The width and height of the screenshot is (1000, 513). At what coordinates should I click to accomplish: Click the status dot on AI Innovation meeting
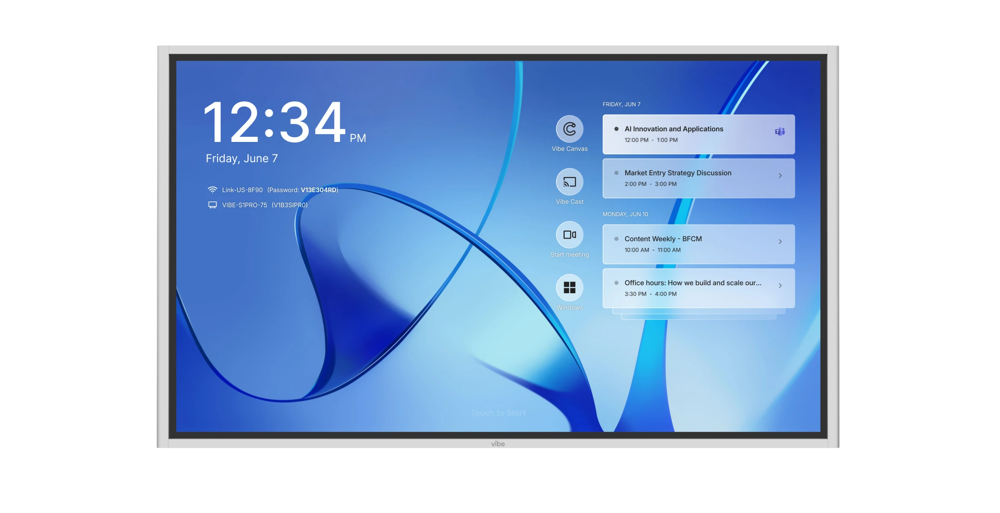pyautogui.click(x=615, y=128)
